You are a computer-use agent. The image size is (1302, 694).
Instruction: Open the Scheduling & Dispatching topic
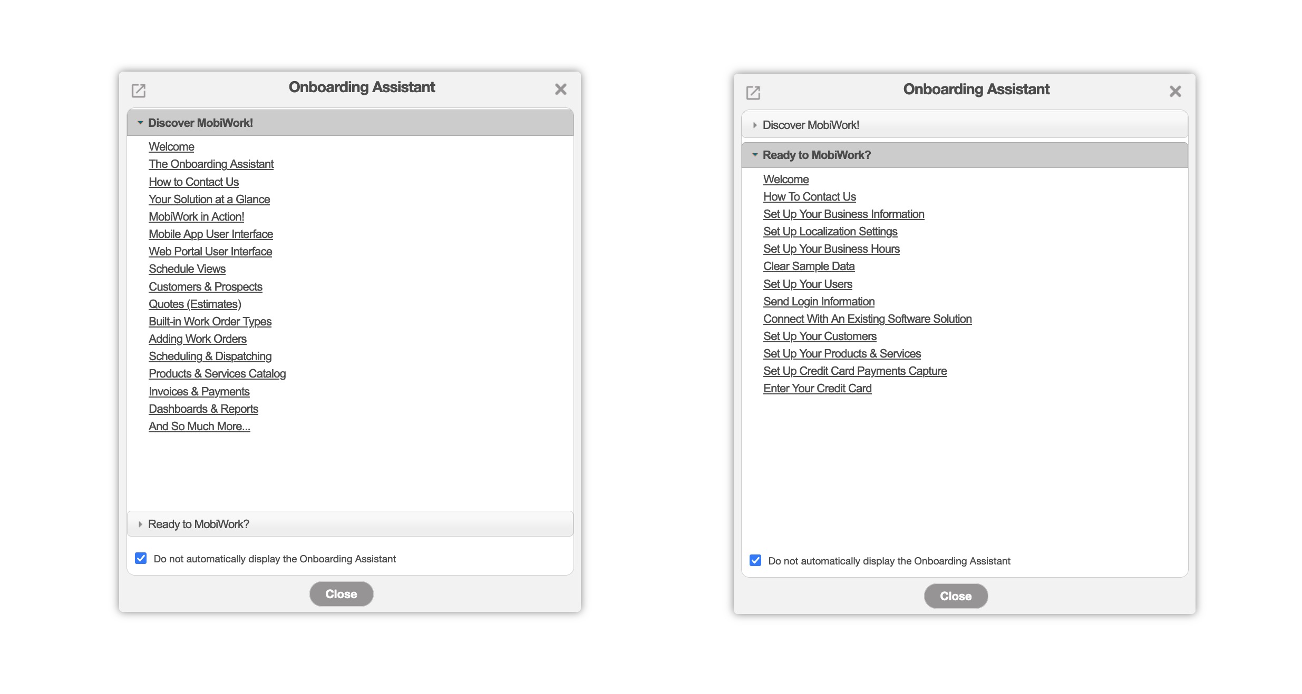pyautogui.click(x=211, y=356)
